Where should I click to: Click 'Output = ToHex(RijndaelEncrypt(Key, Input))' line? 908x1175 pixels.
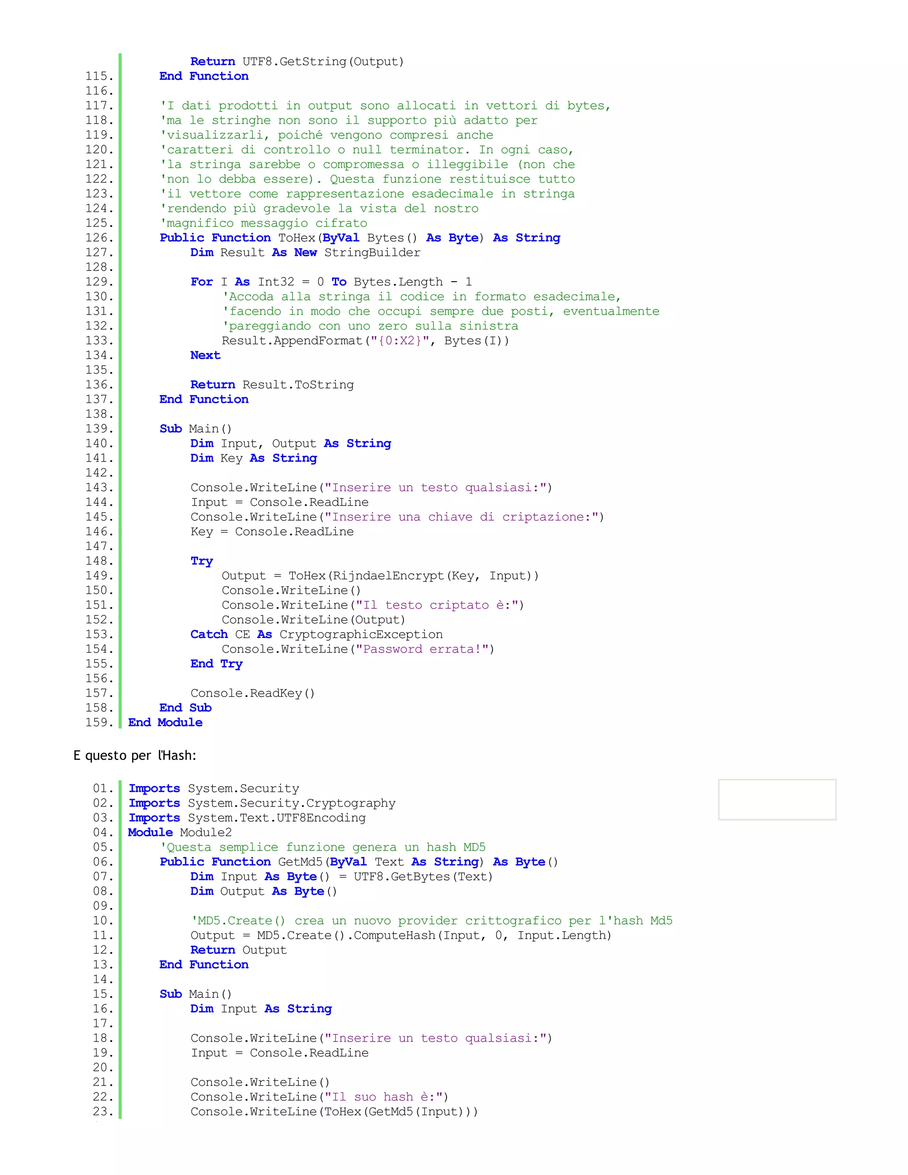380,576
